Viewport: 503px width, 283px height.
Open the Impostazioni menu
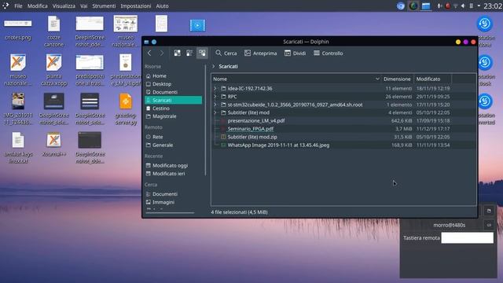(x=136, y=6)
